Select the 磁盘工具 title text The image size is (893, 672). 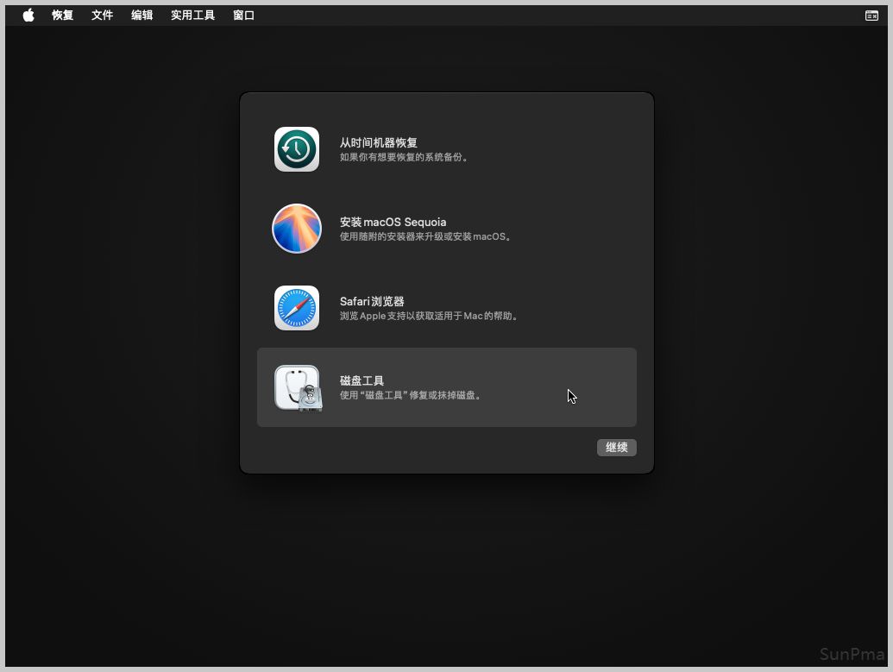point(362,380)
